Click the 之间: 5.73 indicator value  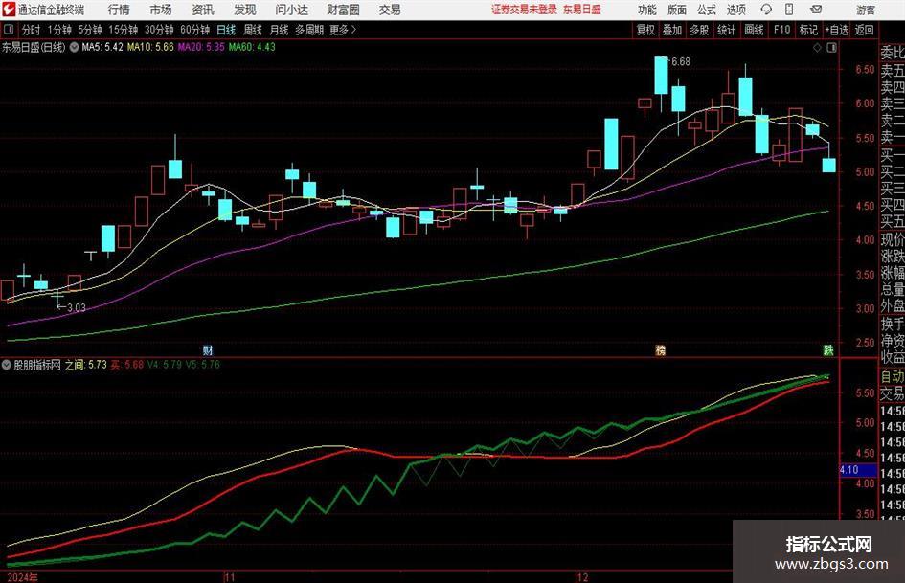[x=85, y=365]
